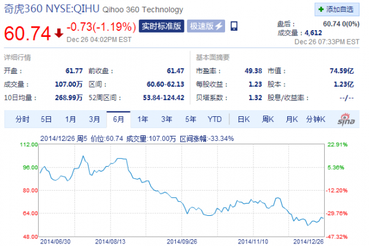The width and height of the screenshot is (369, 246).
Task: Click the mobile phone version icon
Action: pyautogui.click(x=234, y=26)
